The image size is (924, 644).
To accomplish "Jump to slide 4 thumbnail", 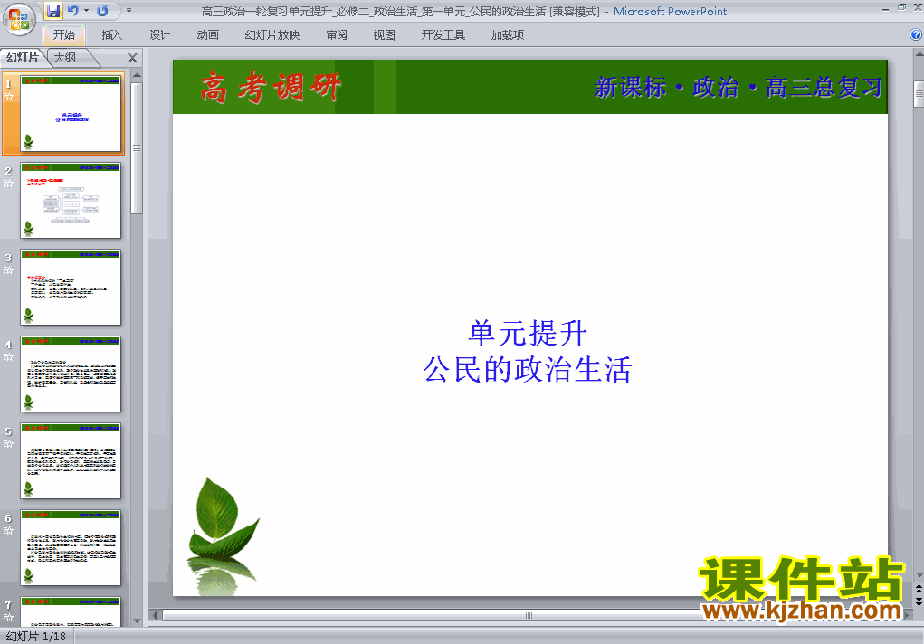I will point(71,374).
